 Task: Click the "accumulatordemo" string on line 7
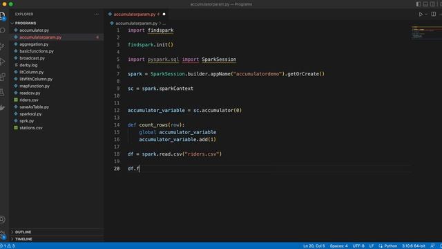click(x=258, y=74)
